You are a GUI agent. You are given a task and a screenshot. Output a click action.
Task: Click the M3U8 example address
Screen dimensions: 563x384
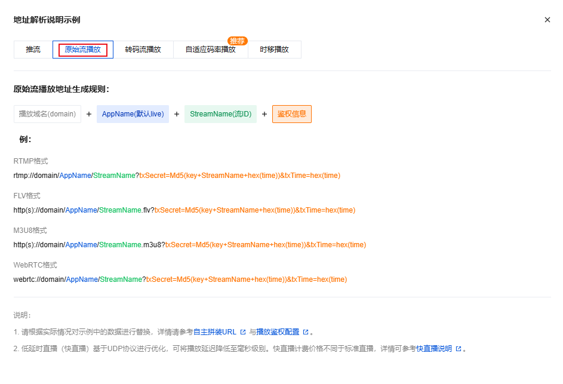click(190, 245)
